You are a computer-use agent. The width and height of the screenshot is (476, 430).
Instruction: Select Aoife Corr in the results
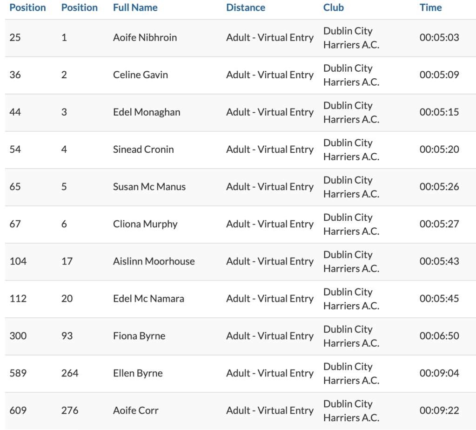(x=135, y=410)
